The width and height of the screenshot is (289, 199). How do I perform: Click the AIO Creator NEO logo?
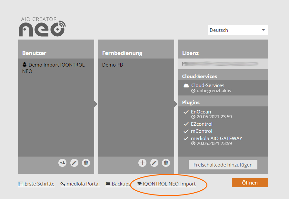42,26
